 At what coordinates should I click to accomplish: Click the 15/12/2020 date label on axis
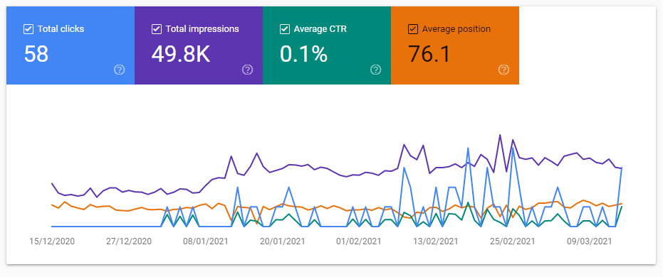pyautogui.click(x=52, y=241)
